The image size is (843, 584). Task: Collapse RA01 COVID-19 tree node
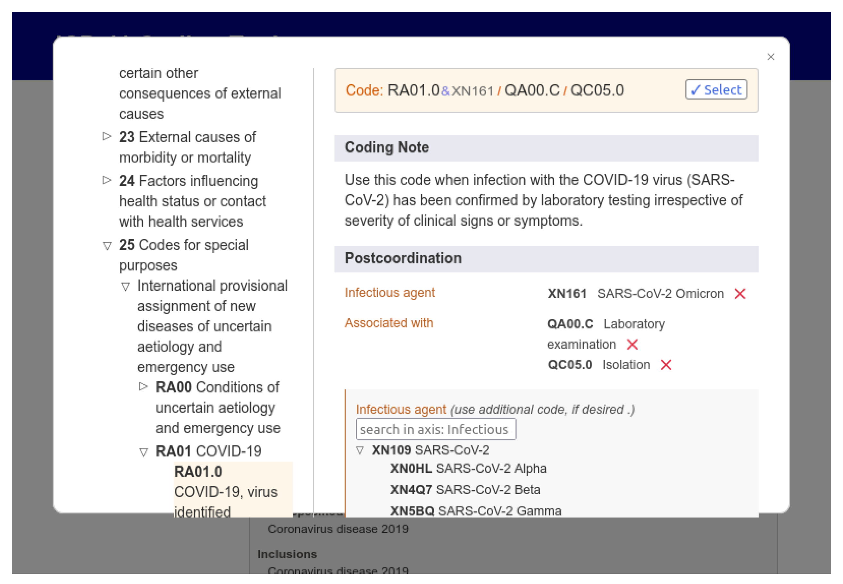click(x=143, y=452)
